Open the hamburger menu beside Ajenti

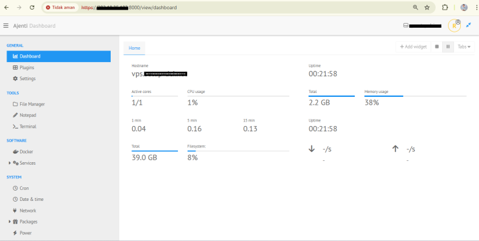pyautogui.click(x=6, y=26)
